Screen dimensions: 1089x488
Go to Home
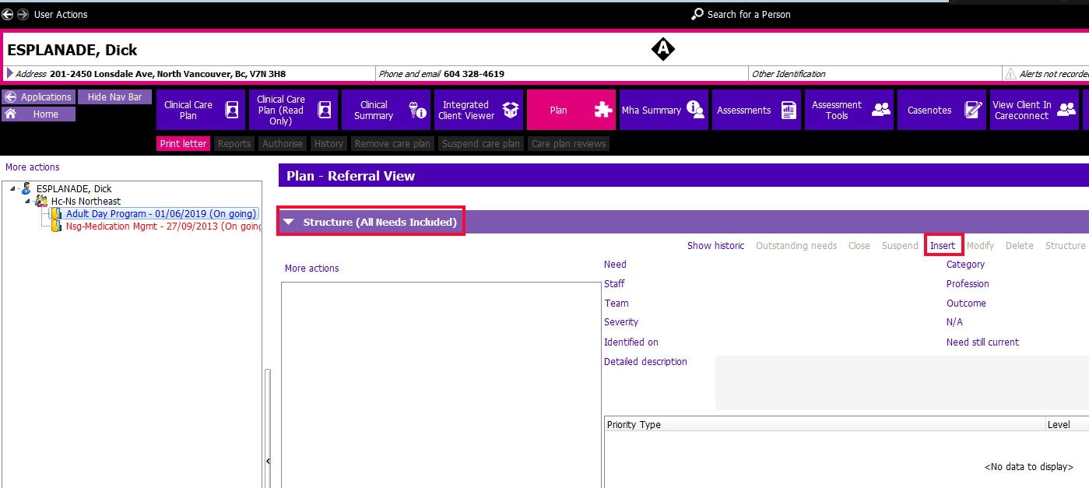click(x=38, y=114)
